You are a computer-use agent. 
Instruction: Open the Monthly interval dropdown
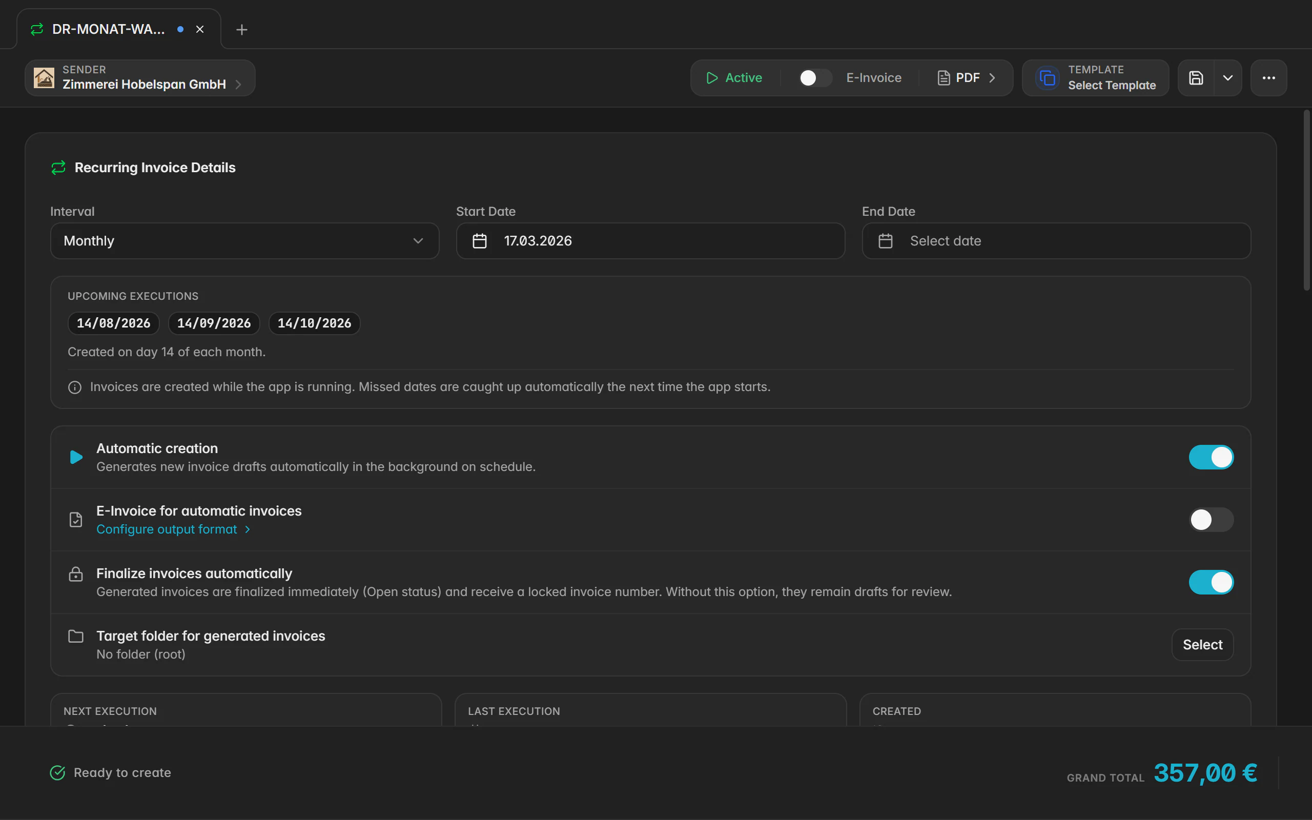point(244,241)
